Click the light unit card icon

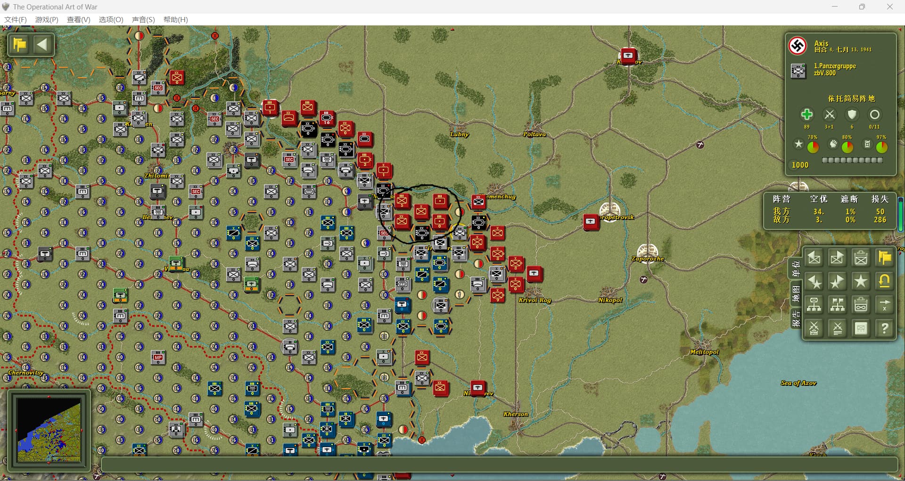coord(861,328)
